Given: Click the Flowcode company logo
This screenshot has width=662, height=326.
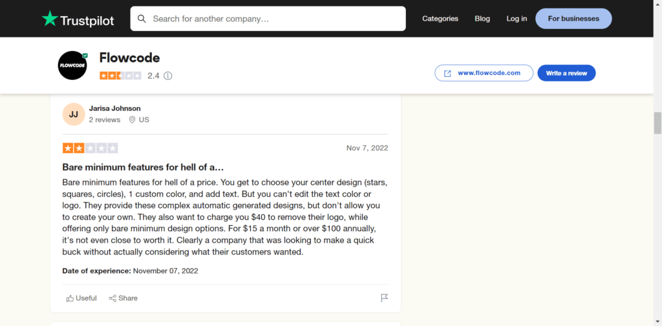Looking at the screenshot, I should point(72,65).
